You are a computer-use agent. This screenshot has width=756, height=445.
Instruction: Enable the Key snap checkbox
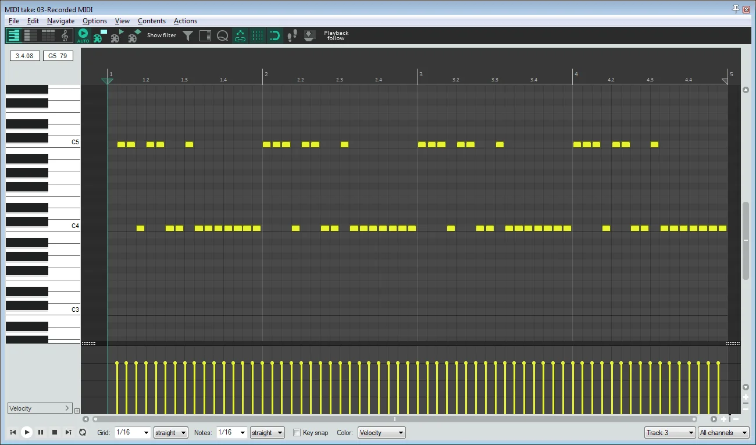tap(297, 433)
